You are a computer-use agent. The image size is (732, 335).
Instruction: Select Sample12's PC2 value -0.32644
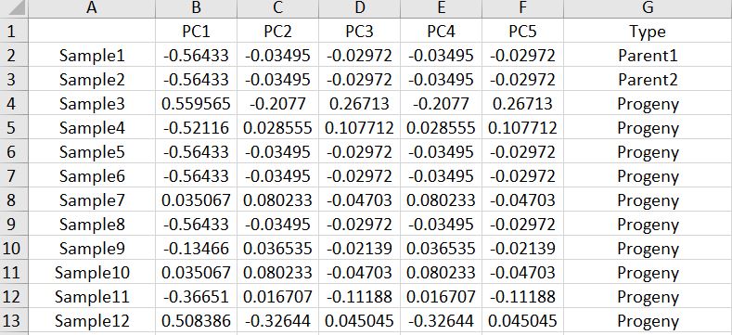[x=277, y=321]
